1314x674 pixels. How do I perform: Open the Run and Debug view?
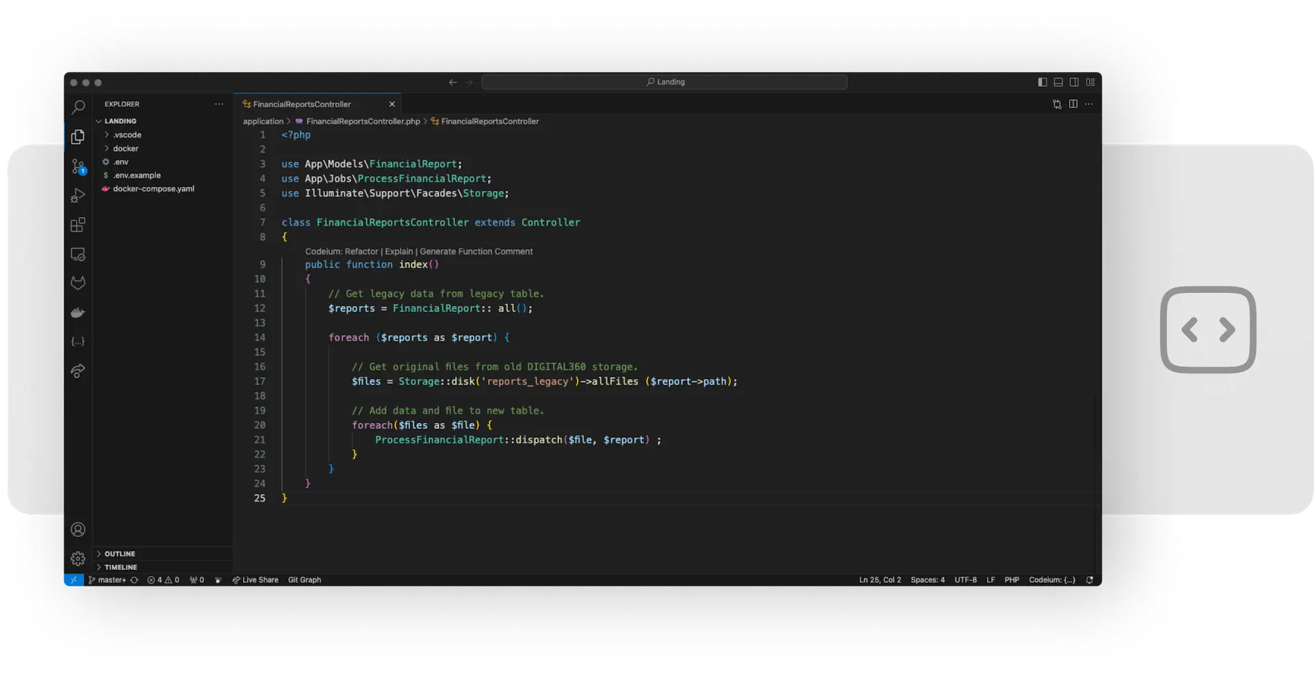[x=78, y=196]
